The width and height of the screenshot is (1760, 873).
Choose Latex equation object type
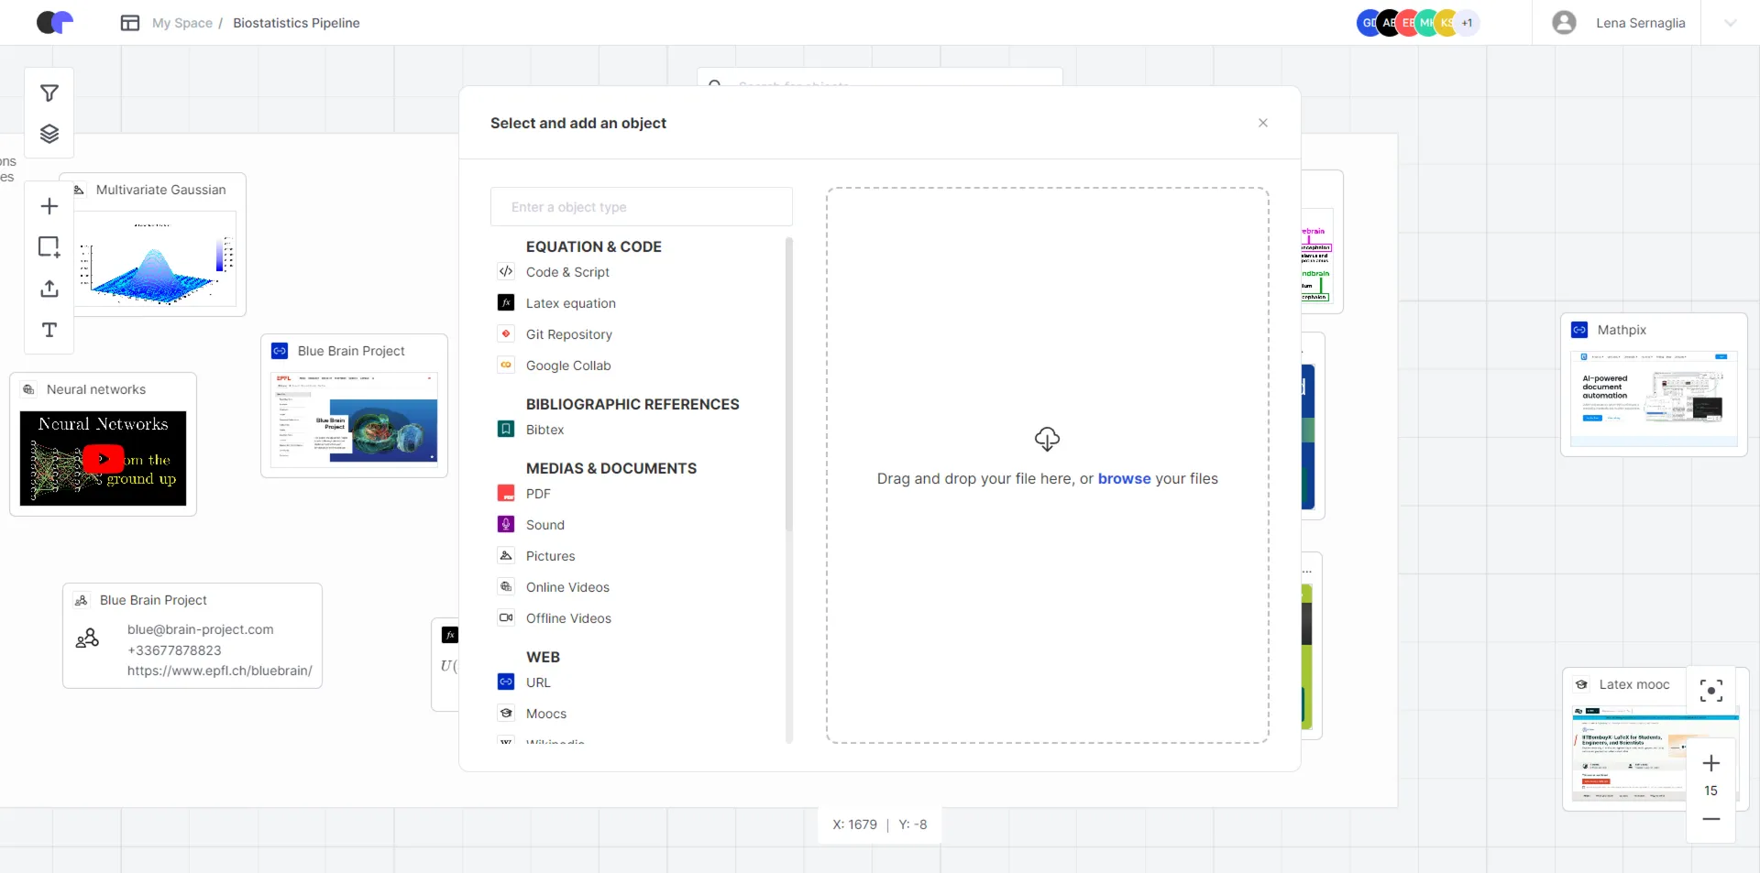point(570,303)
